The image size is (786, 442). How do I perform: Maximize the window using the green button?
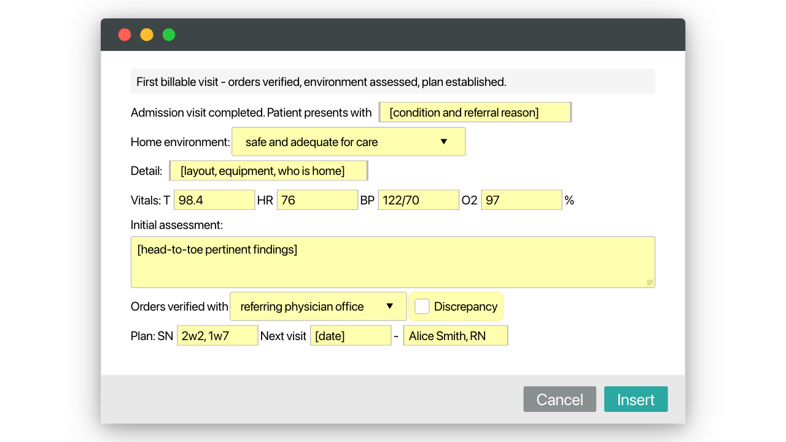click(169, 34)
